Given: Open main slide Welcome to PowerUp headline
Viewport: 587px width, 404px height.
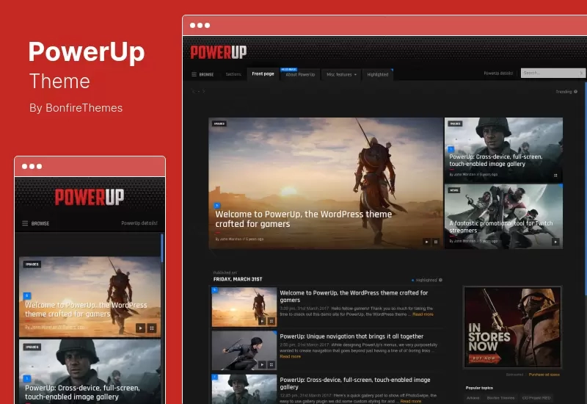Looking at the screenshot, I should pyautogui.click(x=304, y=219).
